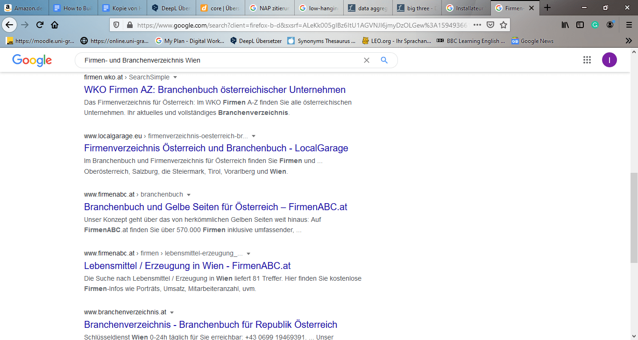Open the Firefox hamburger menu
The image size is (638, 340).
click(629, 25)
